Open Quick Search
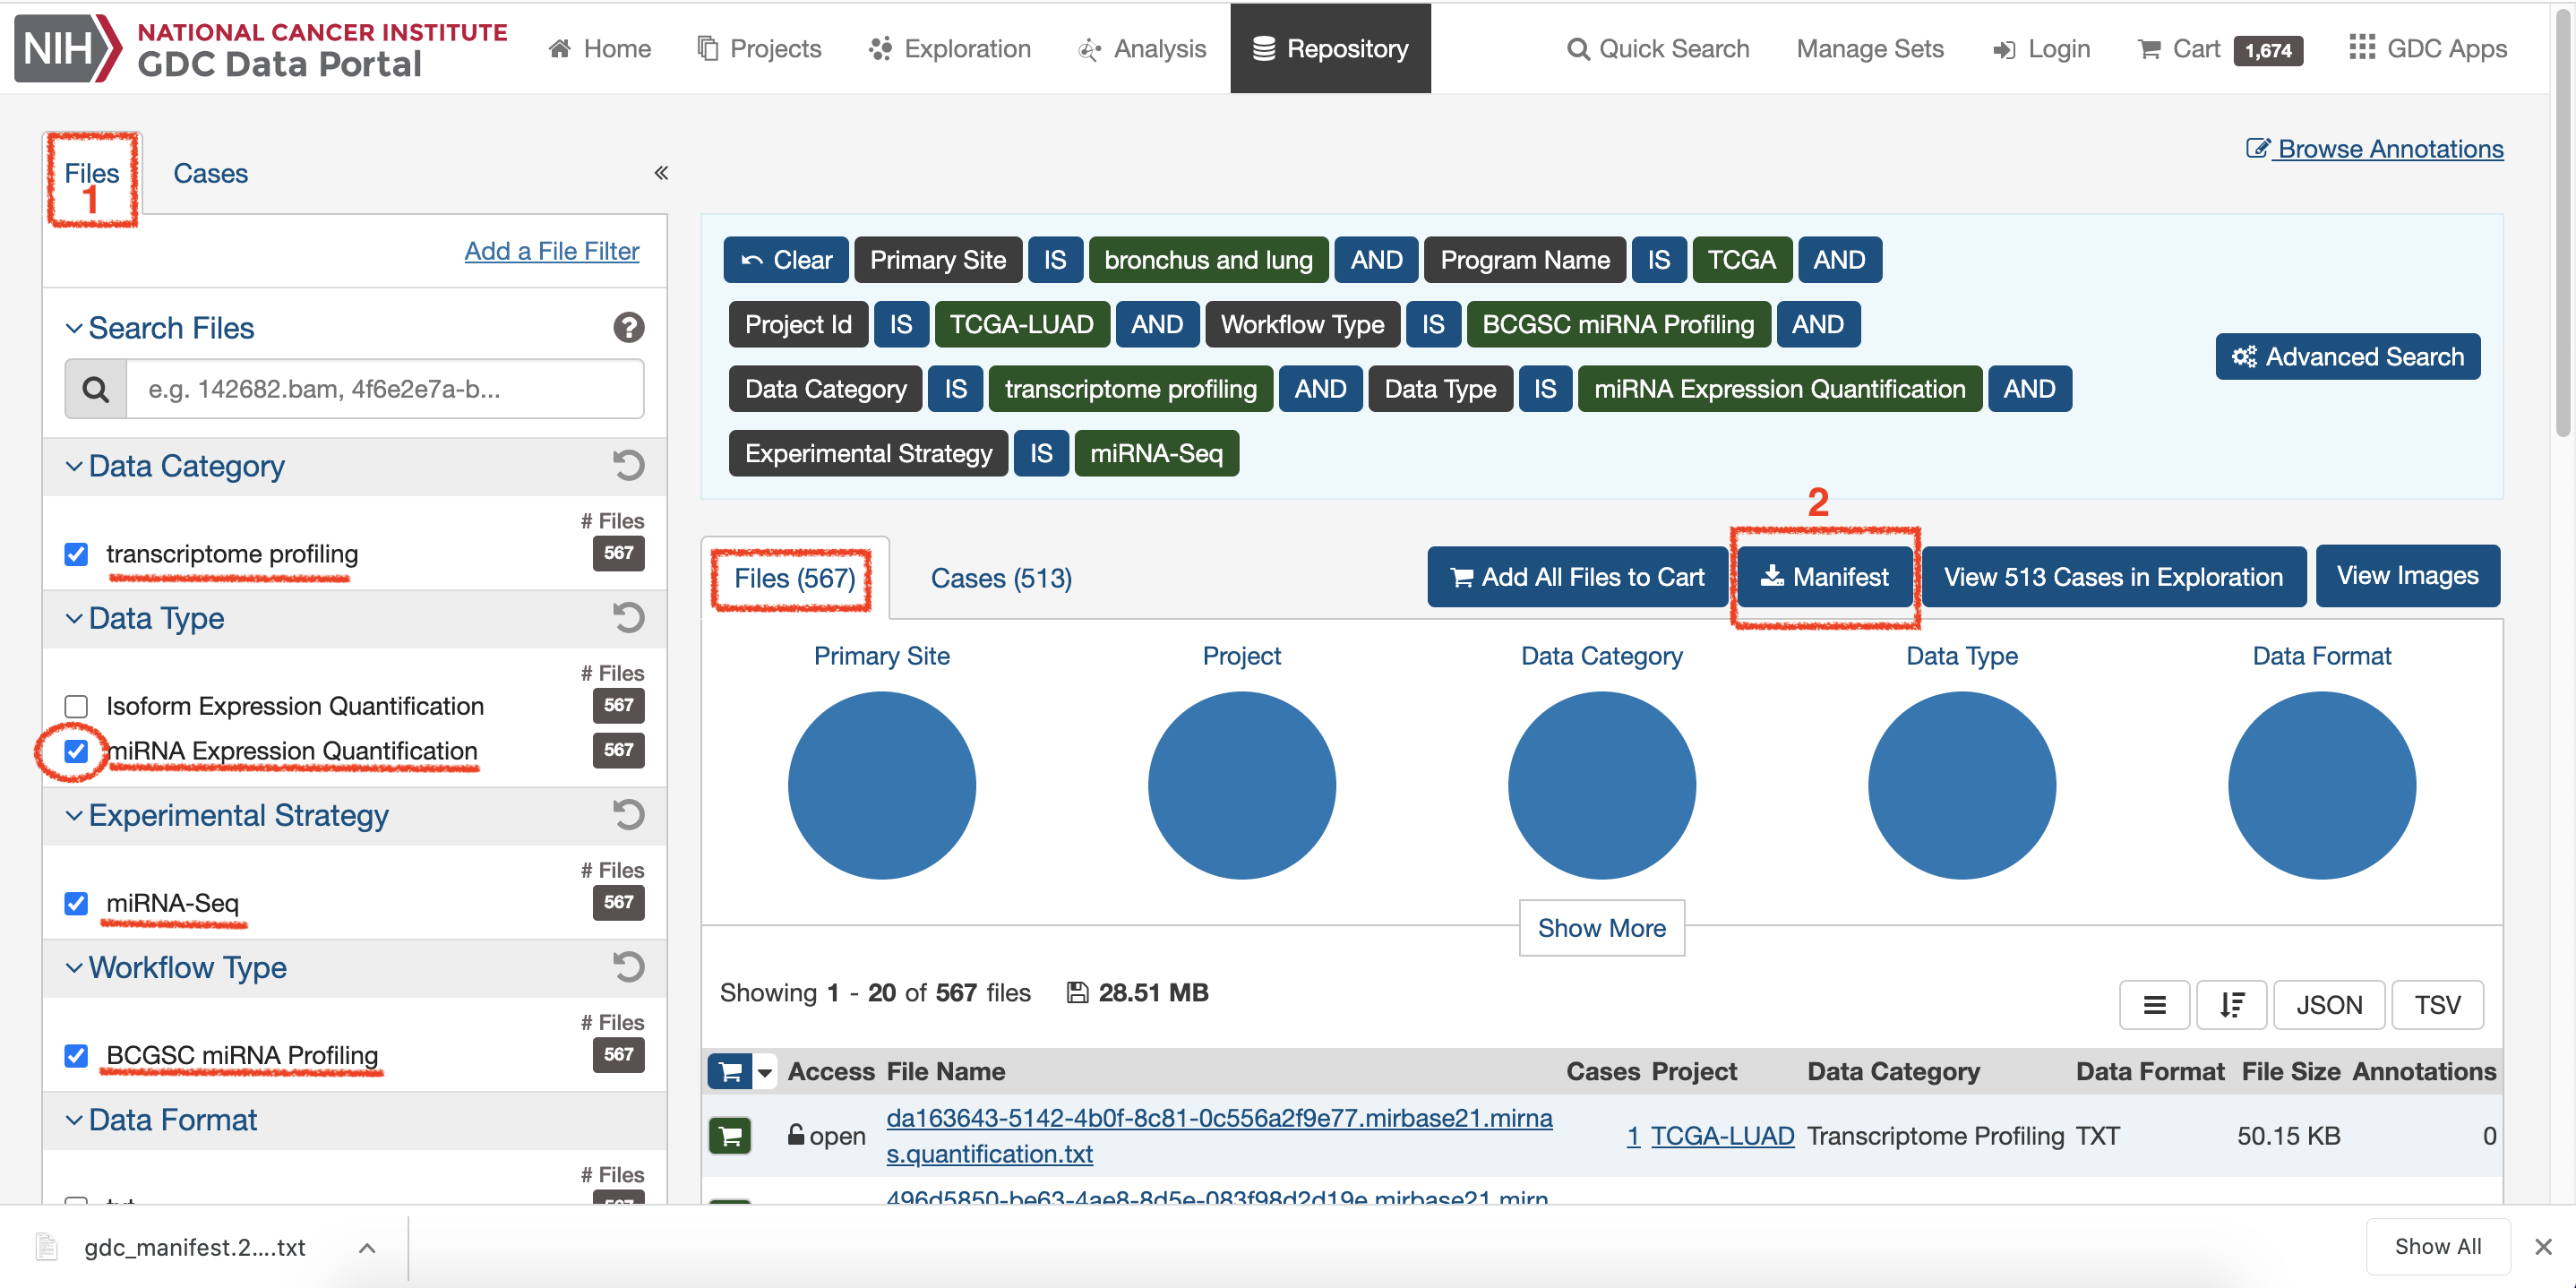The width and height of the screenshot is (2576, 1288). [x=1657, y=48]
